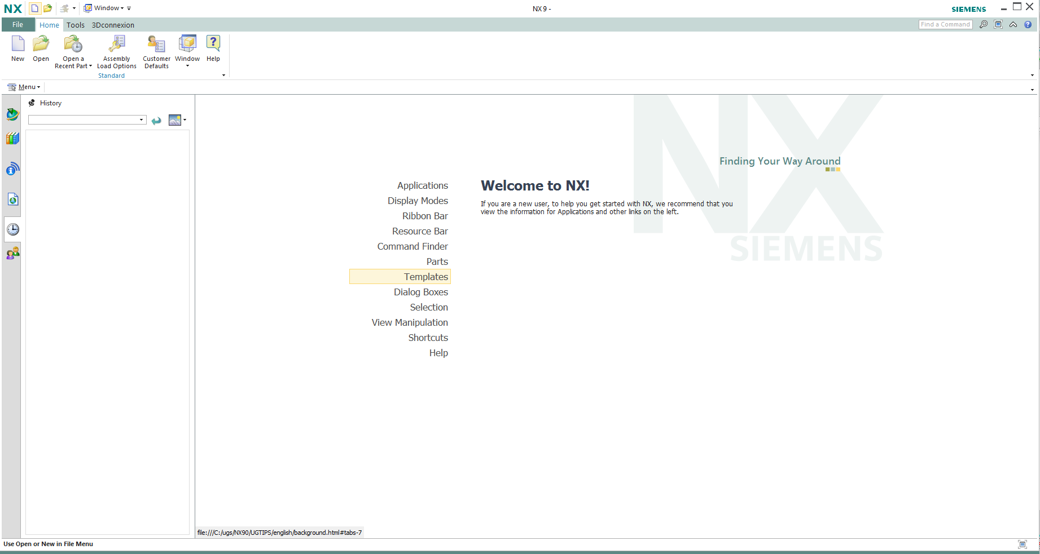Click the NX logo in the title bar
This screenshot has width=1040, height=554.
[x=13, y=8]
